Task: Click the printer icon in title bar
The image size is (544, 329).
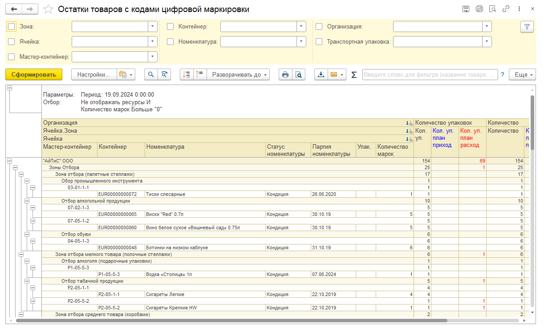Action: click(x=479, y=9)
